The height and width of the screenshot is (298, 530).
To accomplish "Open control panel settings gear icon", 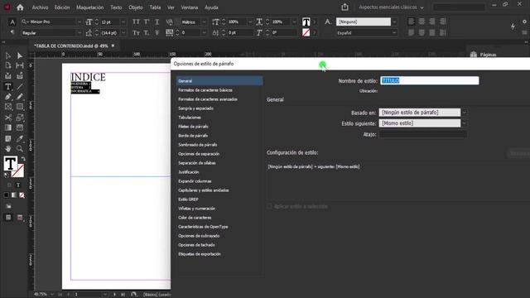I will [x=524, y=22].
